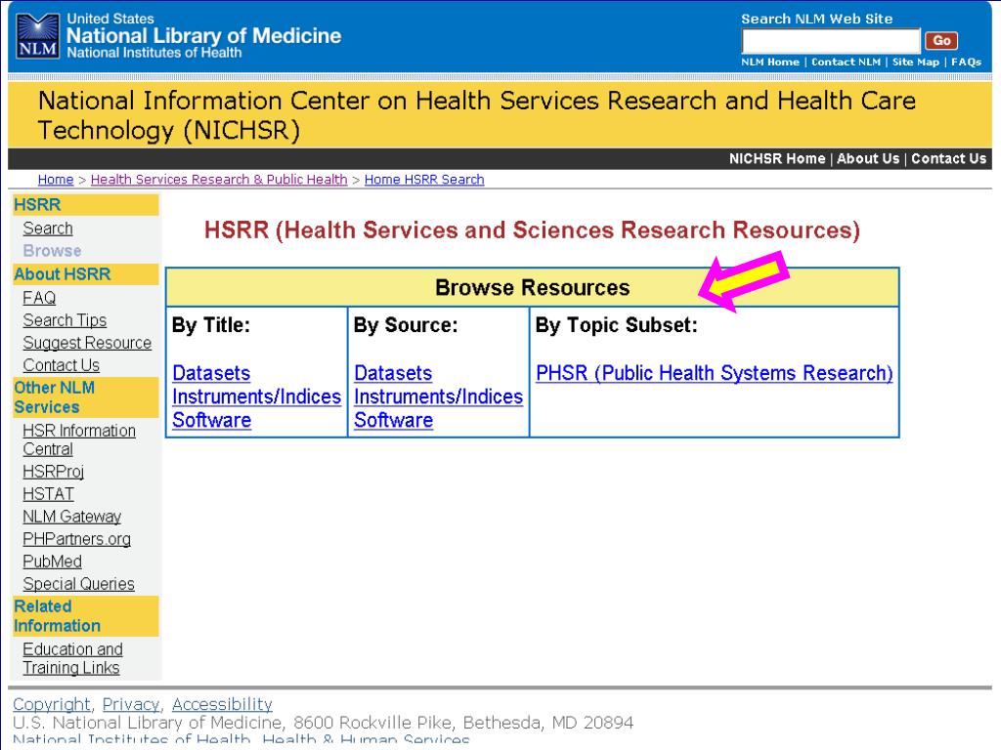Browse Software under By Title
The width and height of the screenshot is (1001, 750).
coord(212,420)
